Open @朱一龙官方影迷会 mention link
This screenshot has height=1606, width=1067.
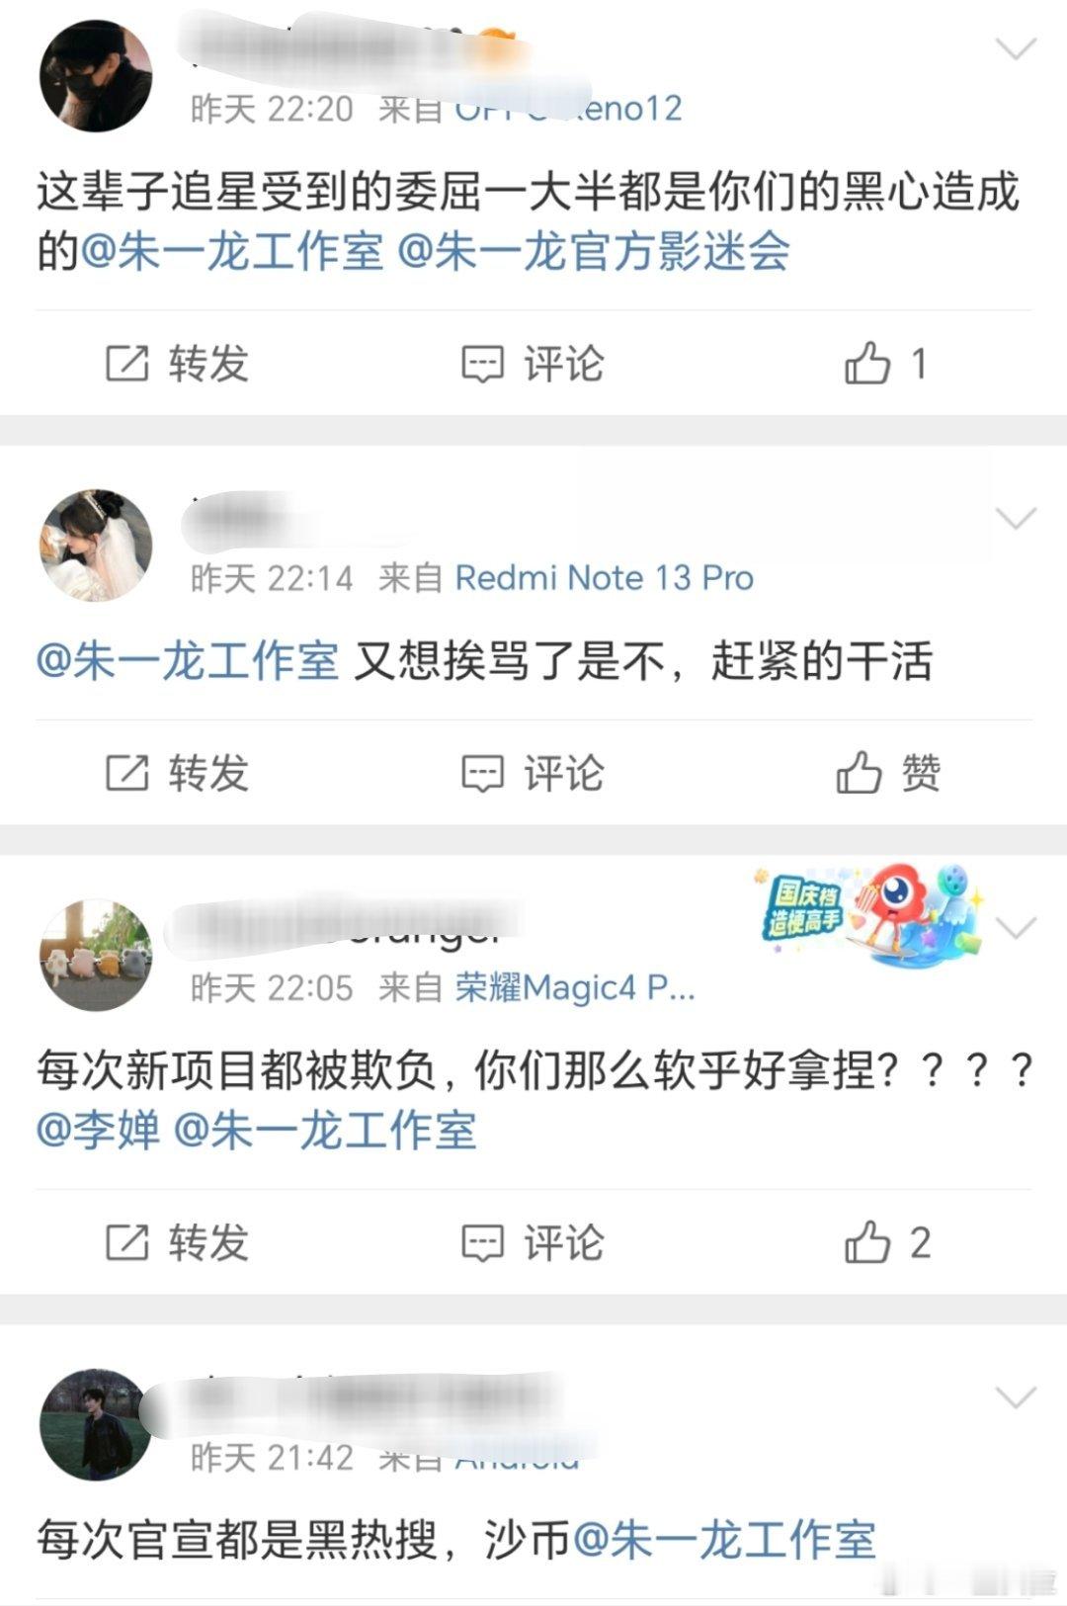(593, 251)
